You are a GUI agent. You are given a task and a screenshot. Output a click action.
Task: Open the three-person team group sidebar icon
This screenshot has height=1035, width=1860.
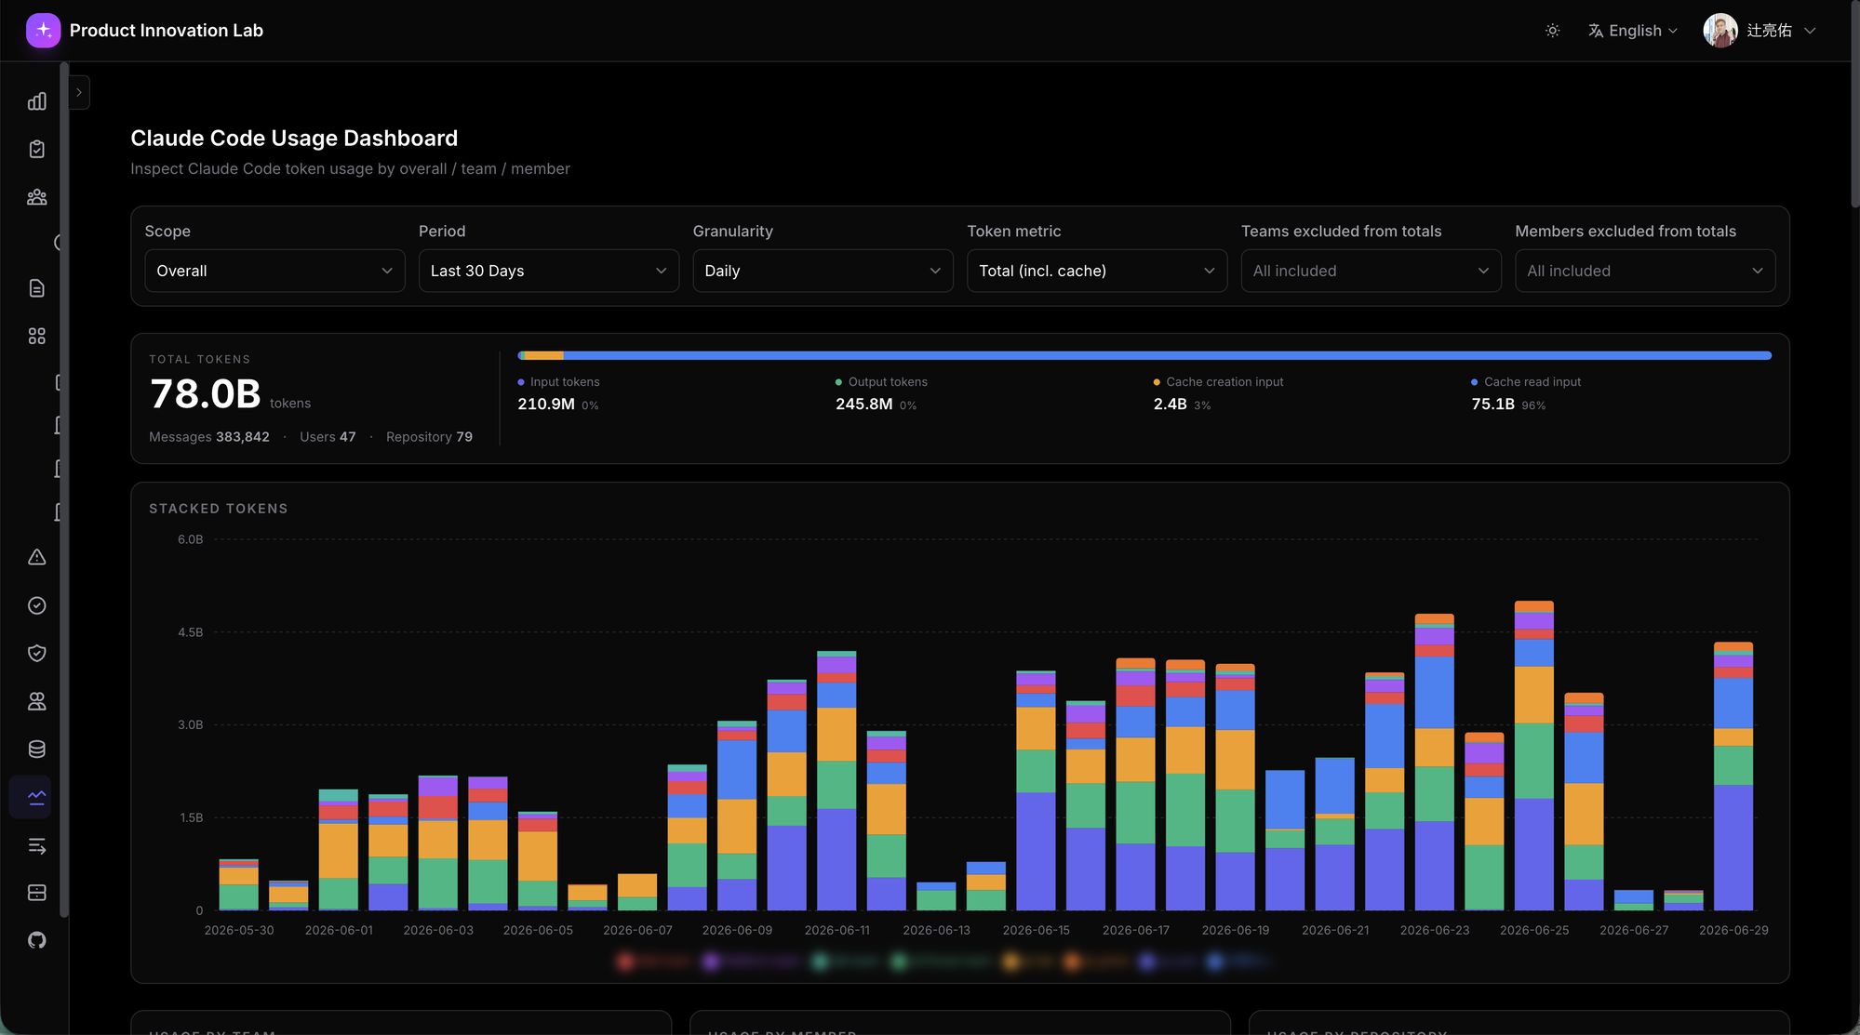(x=37, y=197)
